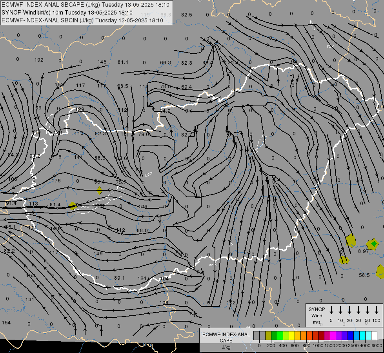Click the 800 tick label in CAPE legend
This screenshot has width=384, height=353.
(306, 346)
